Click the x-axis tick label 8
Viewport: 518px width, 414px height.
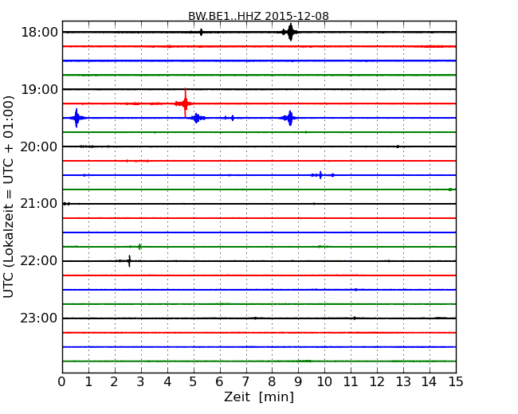tap(272, 381)
